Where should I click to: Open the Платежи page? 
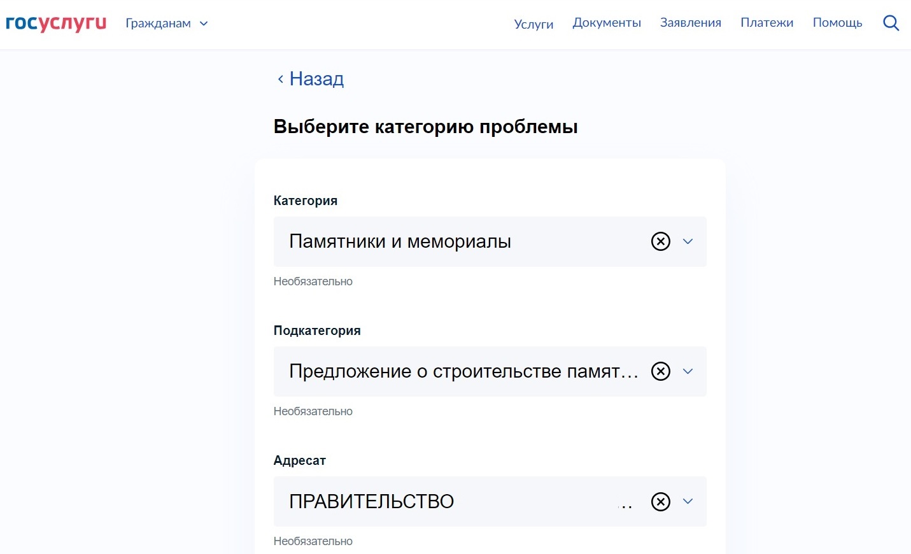point(766,23)
